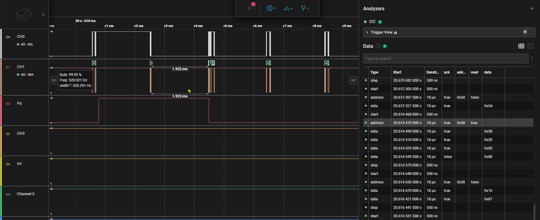Select the data row with 0x16
Screen dimensions: 540x220
449,190
